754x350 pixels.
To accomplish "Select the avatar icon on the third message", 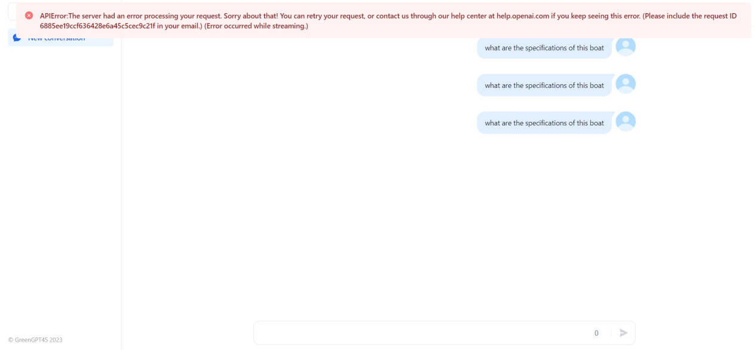I will [626, 121].
